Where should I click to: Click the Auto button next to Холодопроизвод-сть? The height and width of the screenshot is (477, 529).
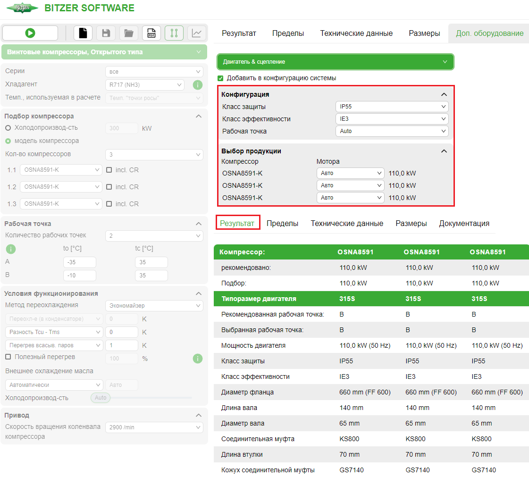coord(100,397)
